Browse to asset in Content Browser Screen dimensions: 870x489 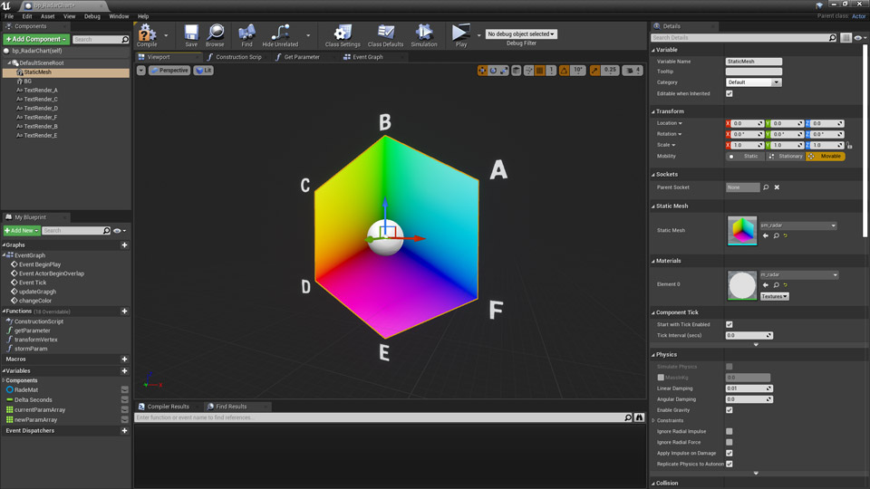(x=215, y=35)
